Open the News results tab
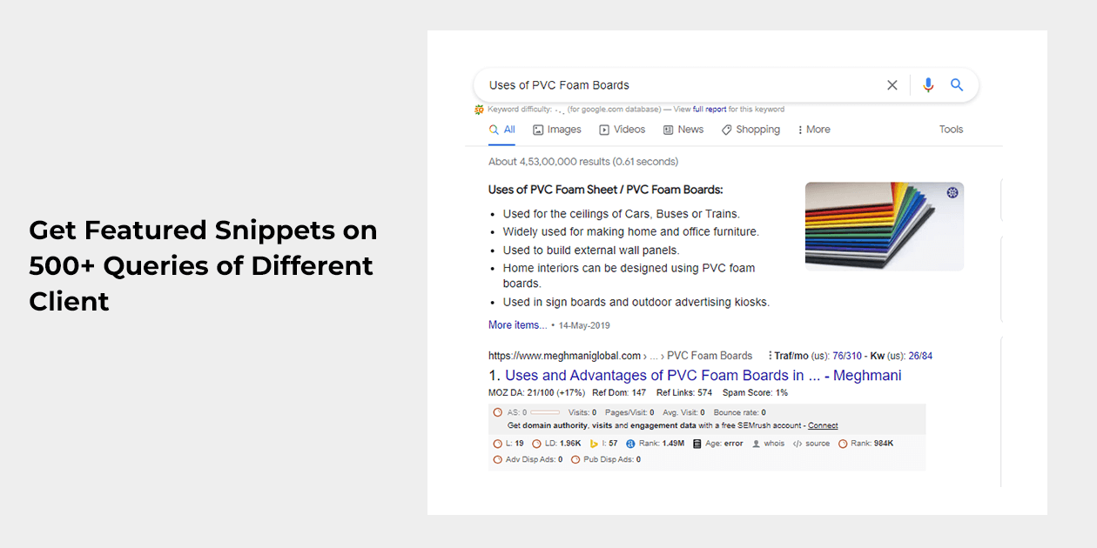The image size is (1097, 548). pos(683,130)
